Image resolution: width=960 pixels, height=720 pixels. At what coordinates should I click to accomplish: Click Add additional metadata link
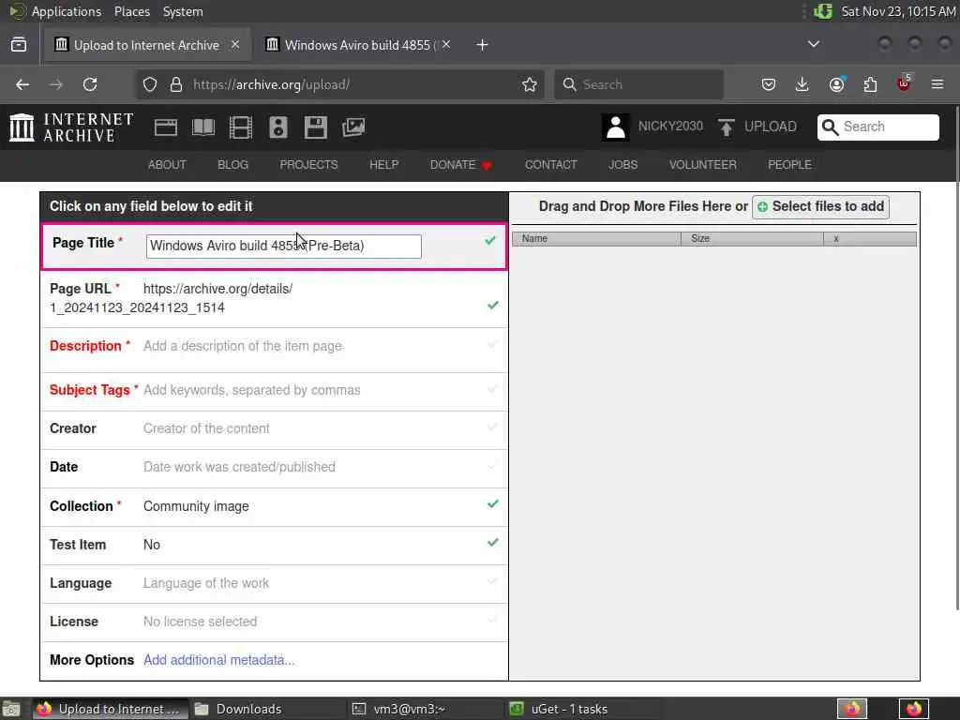(218, 660)
